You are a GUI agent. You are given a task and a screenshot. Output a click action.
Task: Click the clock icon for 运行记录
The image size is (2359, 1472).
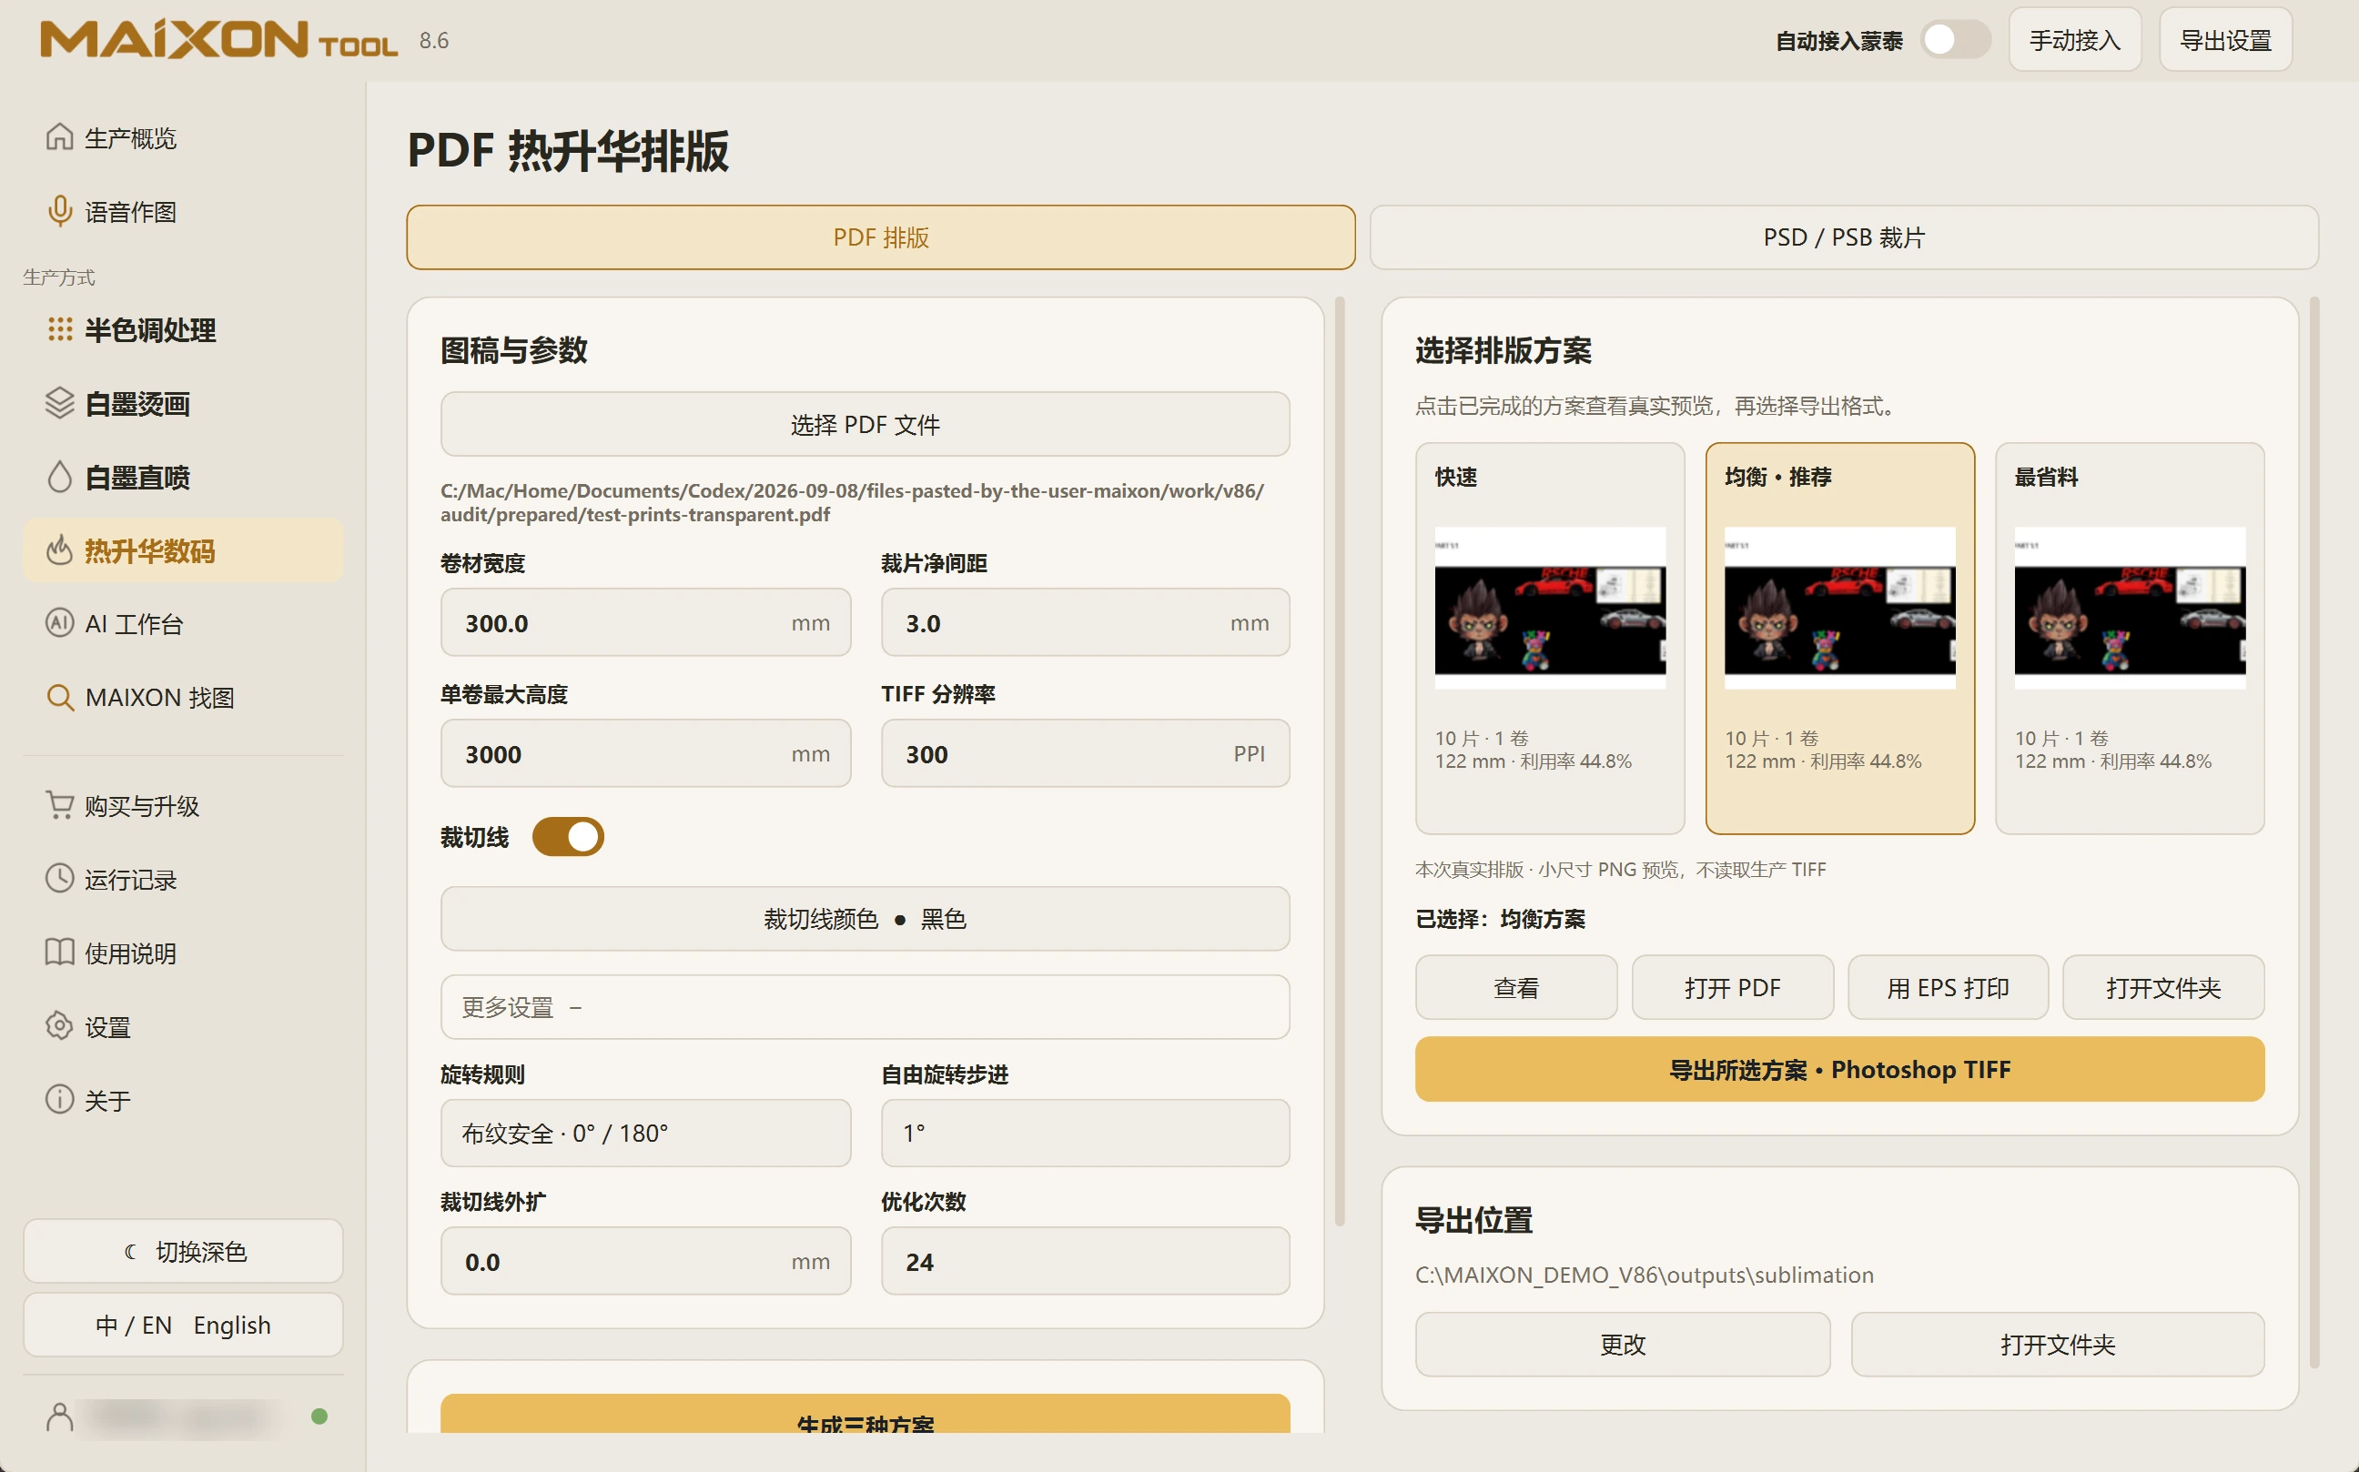(x=59, y=879)
